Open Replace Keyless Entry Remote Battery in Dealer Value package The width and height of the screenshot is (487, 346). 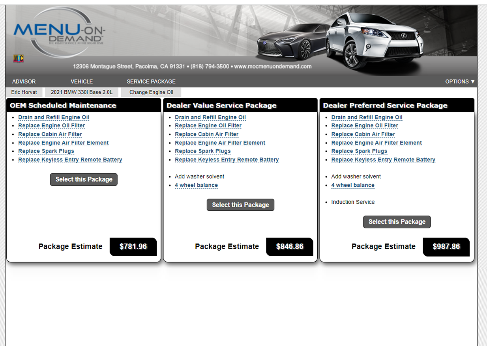[227, 160]
